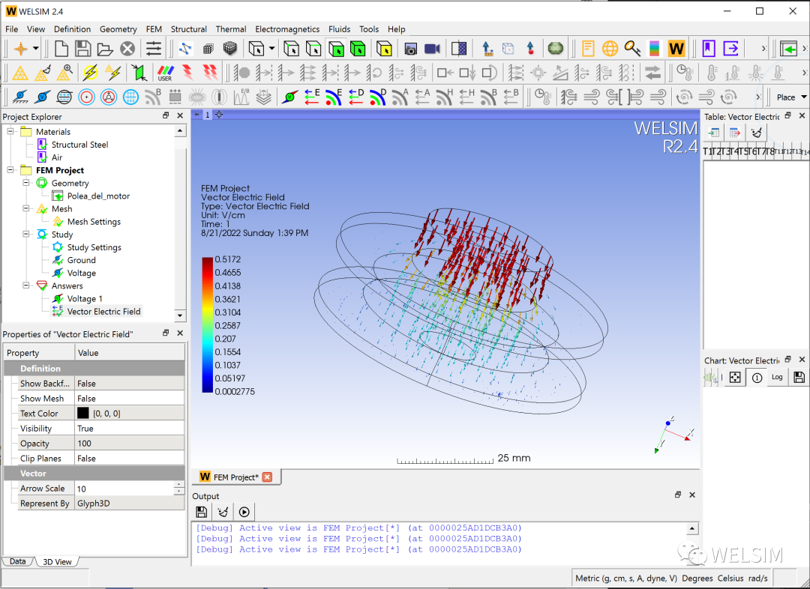Viewport: 810px width, 589px height.
Task: Select the Voltage 1 answer item
Action: point(85,298)
